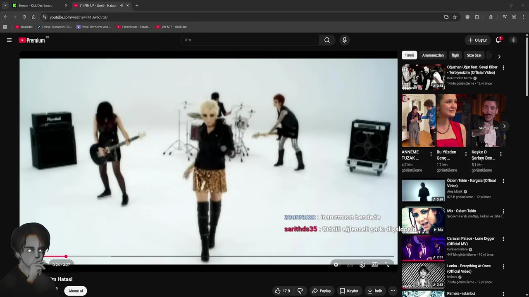Share the video with Paylaş
The height and width of the screenshot is (297, 529).
click(321, 291)
